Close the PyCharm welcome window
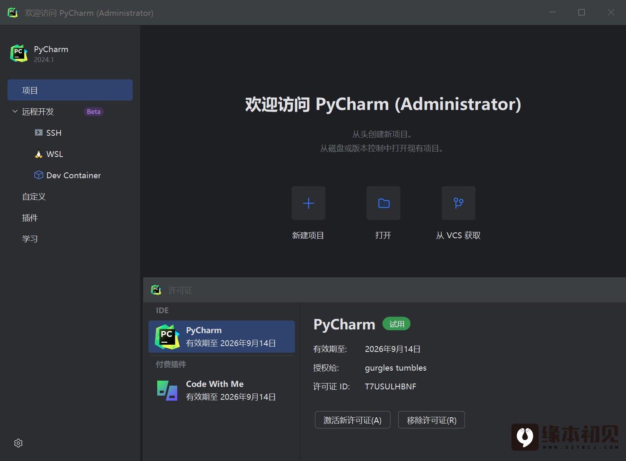 (611, 12)
